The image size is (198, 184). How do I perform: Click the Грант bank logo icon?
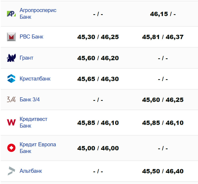pos(11,58)
